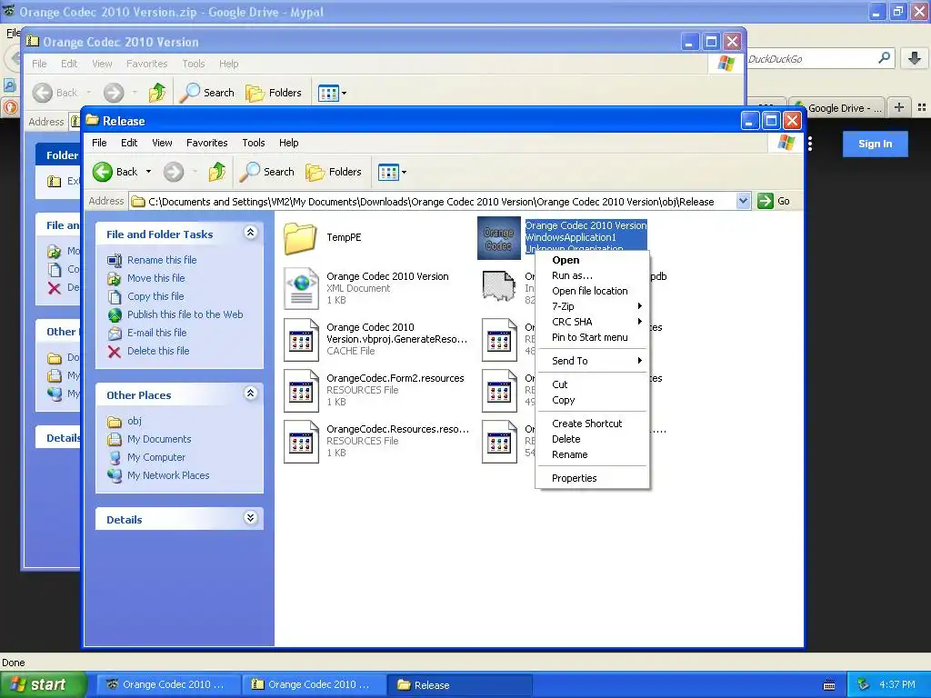This screenshot has height=698, width=931.
Task: Click the browser downloads arrow icon
Action: click(915, 58)
